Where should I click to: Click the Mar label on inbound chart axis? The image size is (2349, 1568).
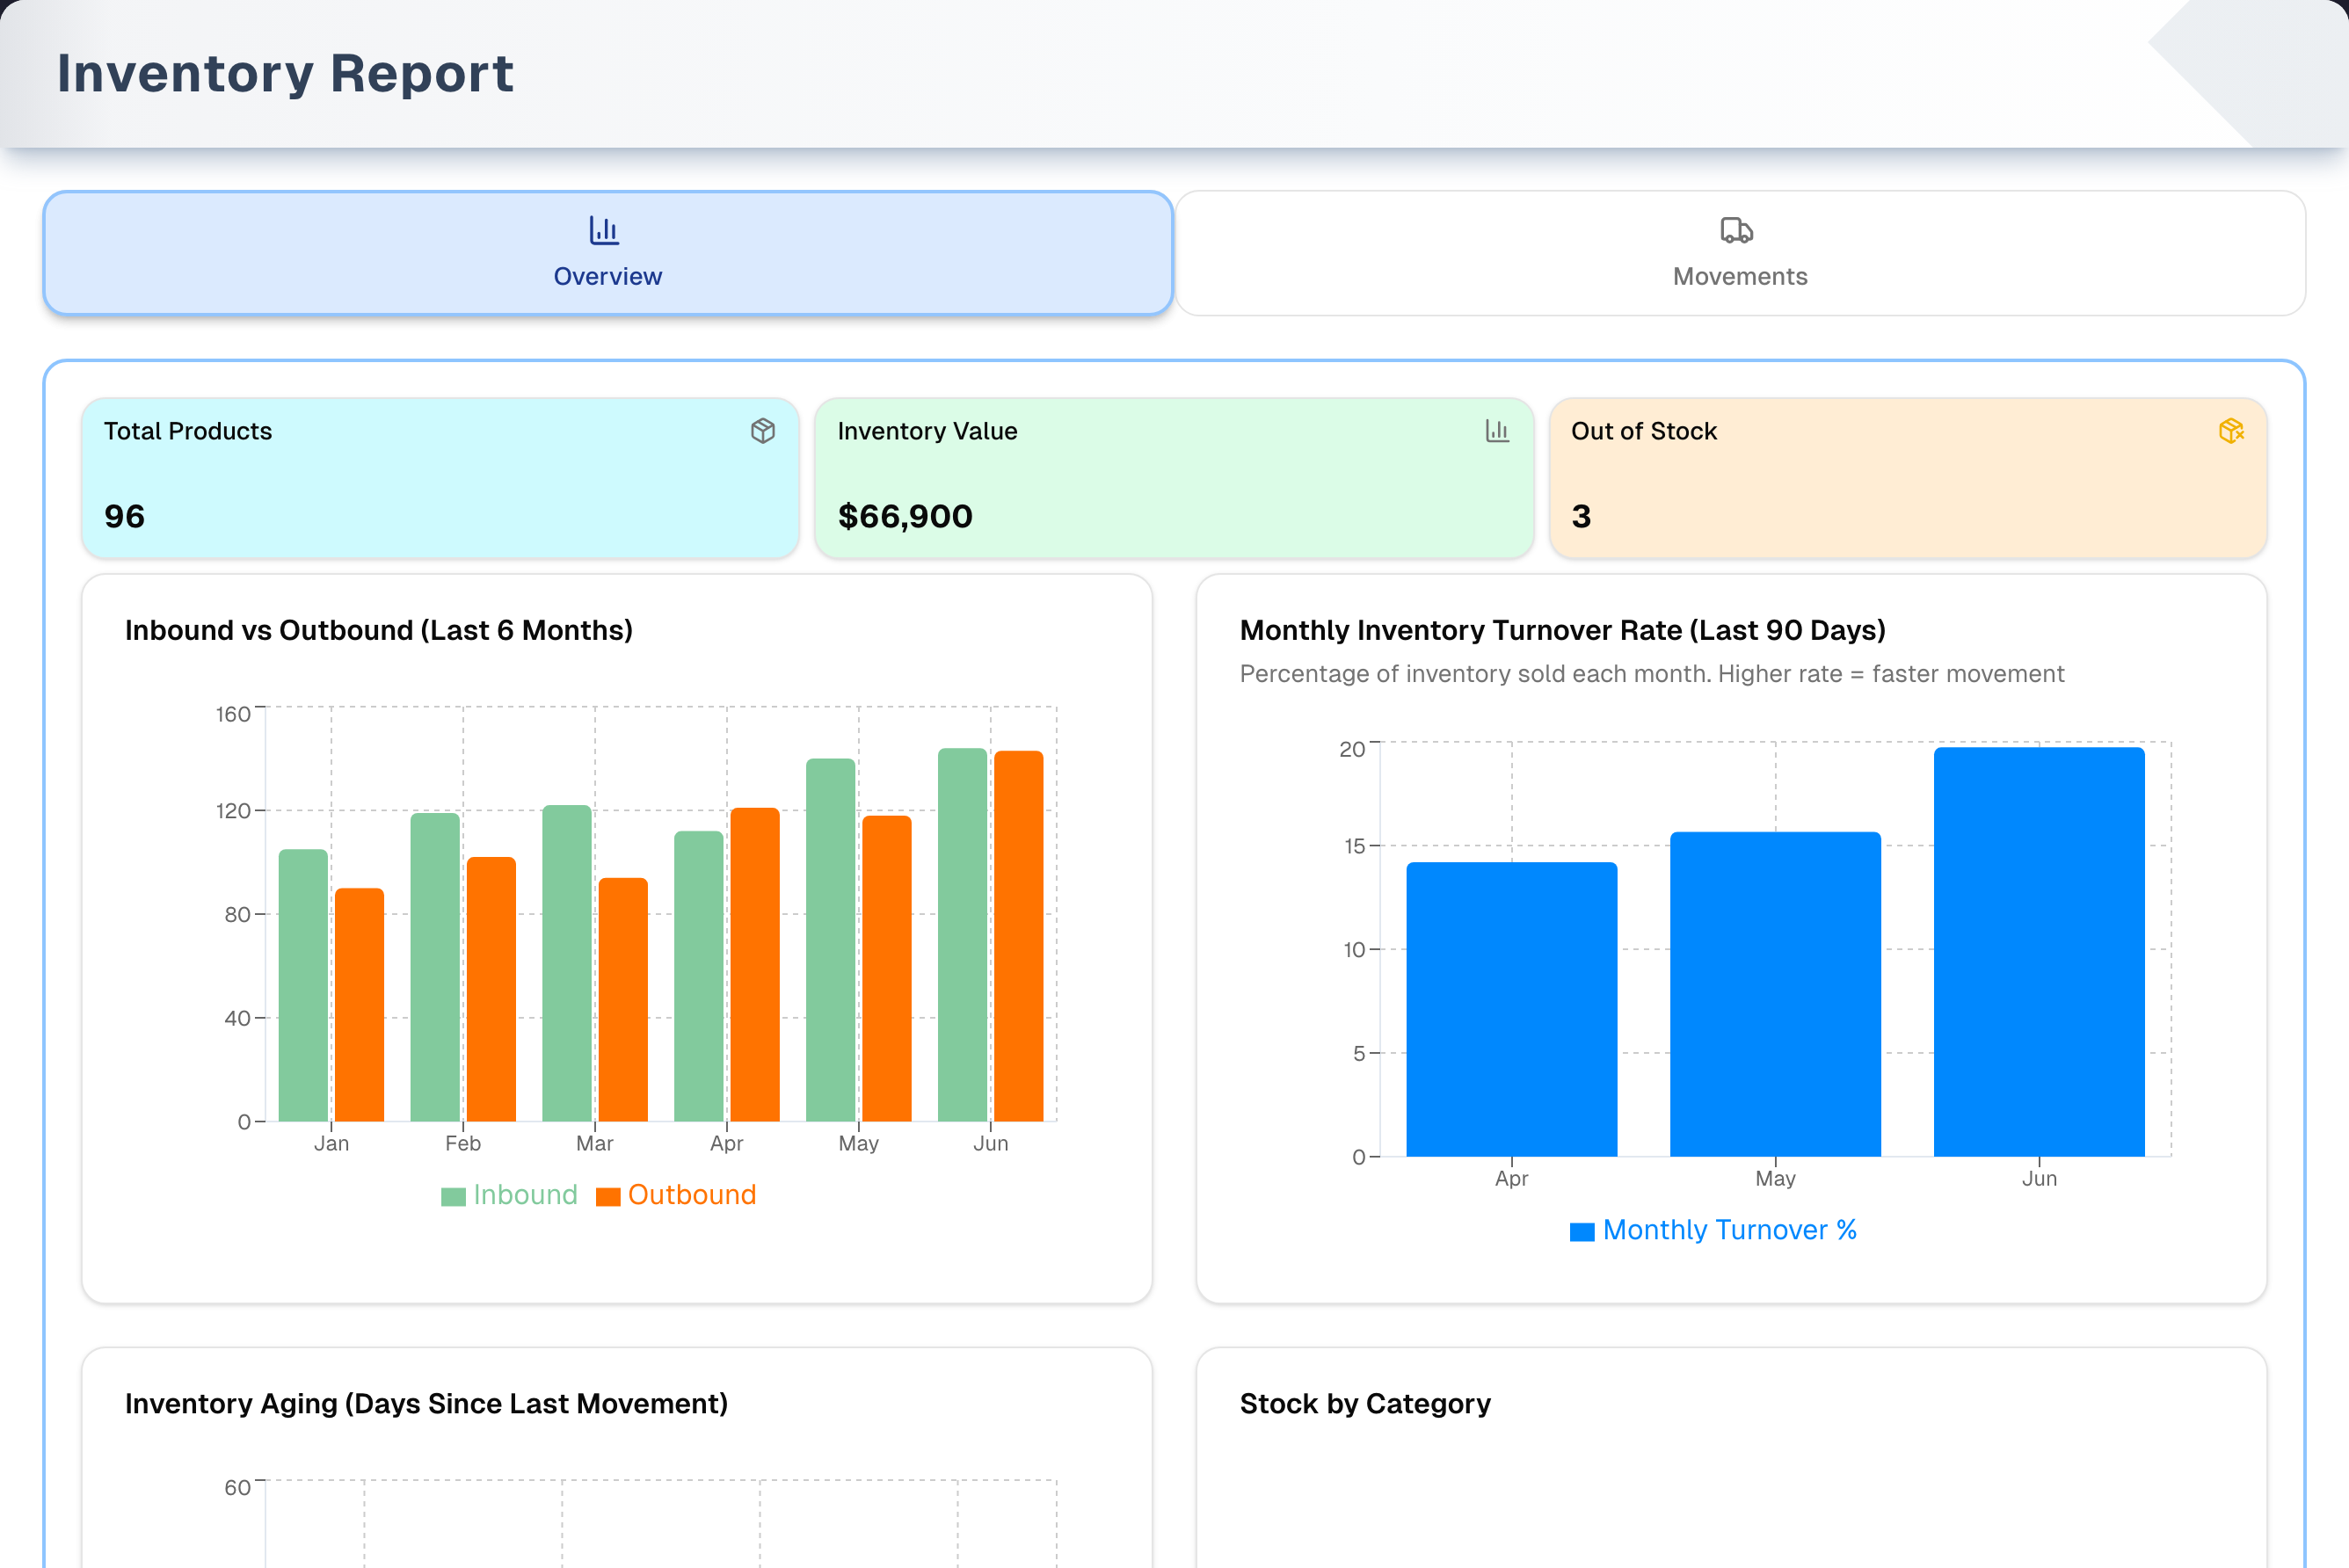tap(595, 1143)
